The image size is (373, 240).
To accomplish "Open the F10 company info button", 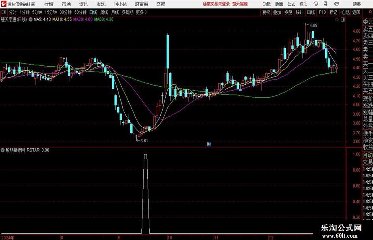I will [322, 12].
